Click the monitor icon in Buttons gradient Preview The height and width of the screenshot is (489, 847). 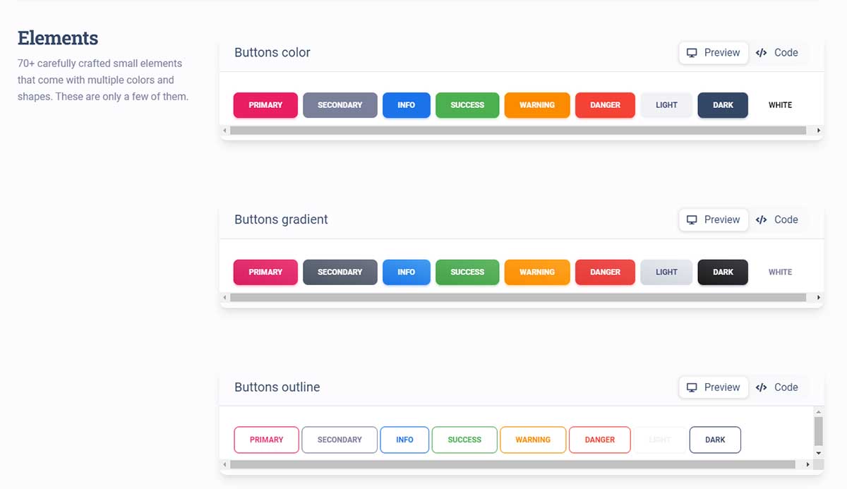[692, 219]
